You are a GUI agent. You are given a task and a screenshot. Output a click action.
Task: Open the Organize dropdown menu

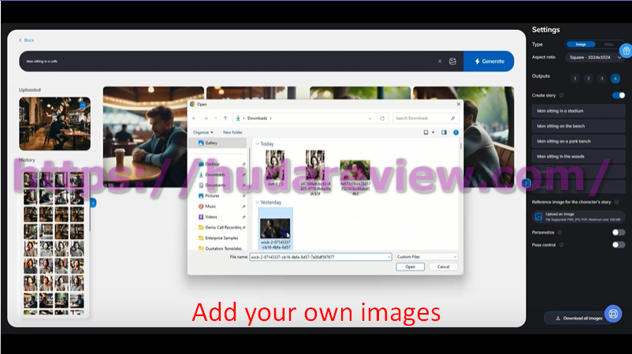pyautogui.click(x=203, y=132)
